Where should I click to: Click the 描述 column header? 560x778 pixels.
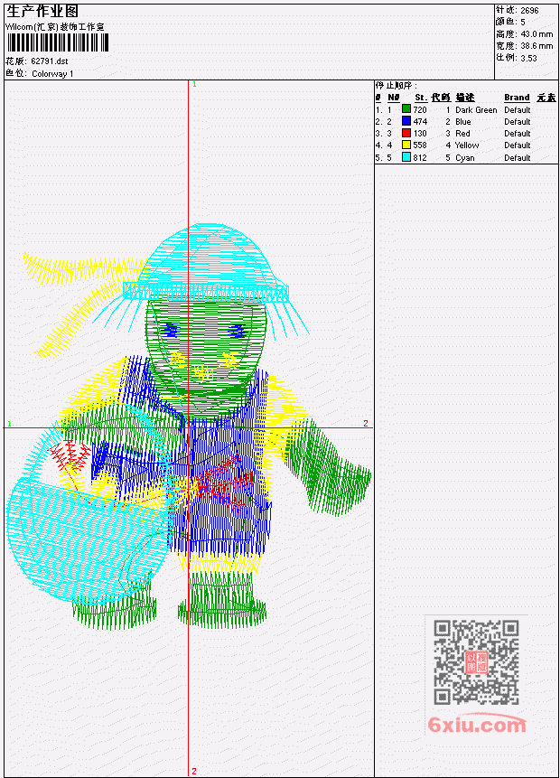[x=465, y=98]
